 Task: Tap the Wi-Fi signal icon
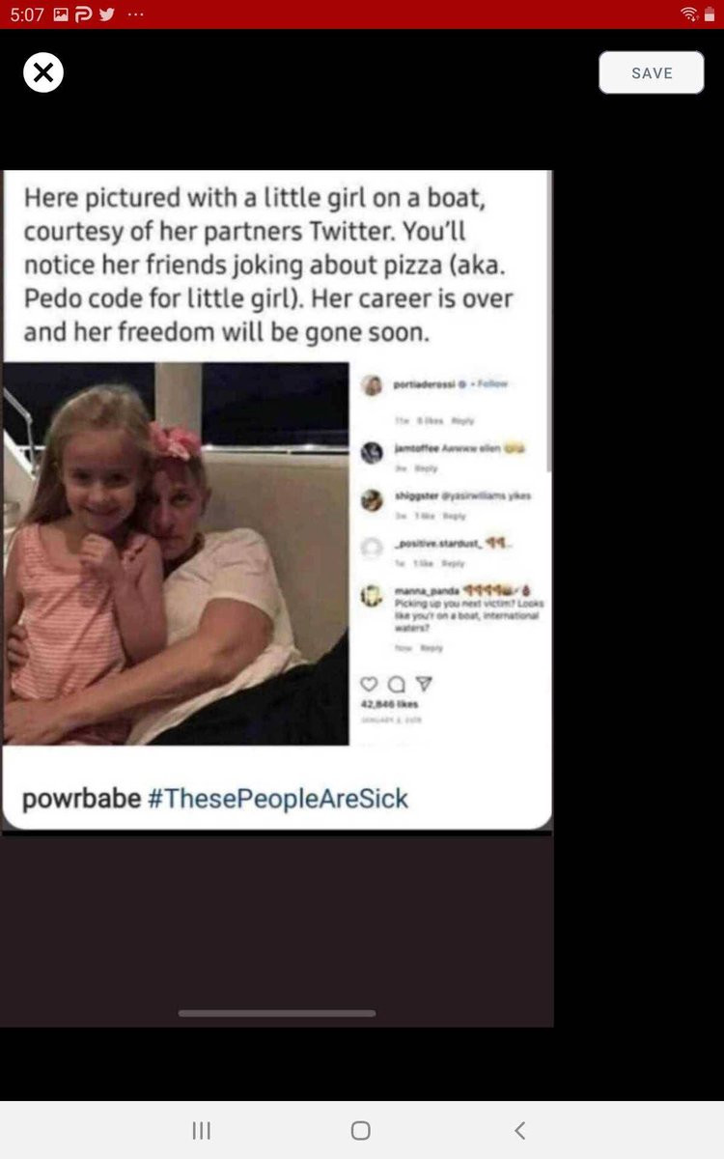(x=689, y=14)
